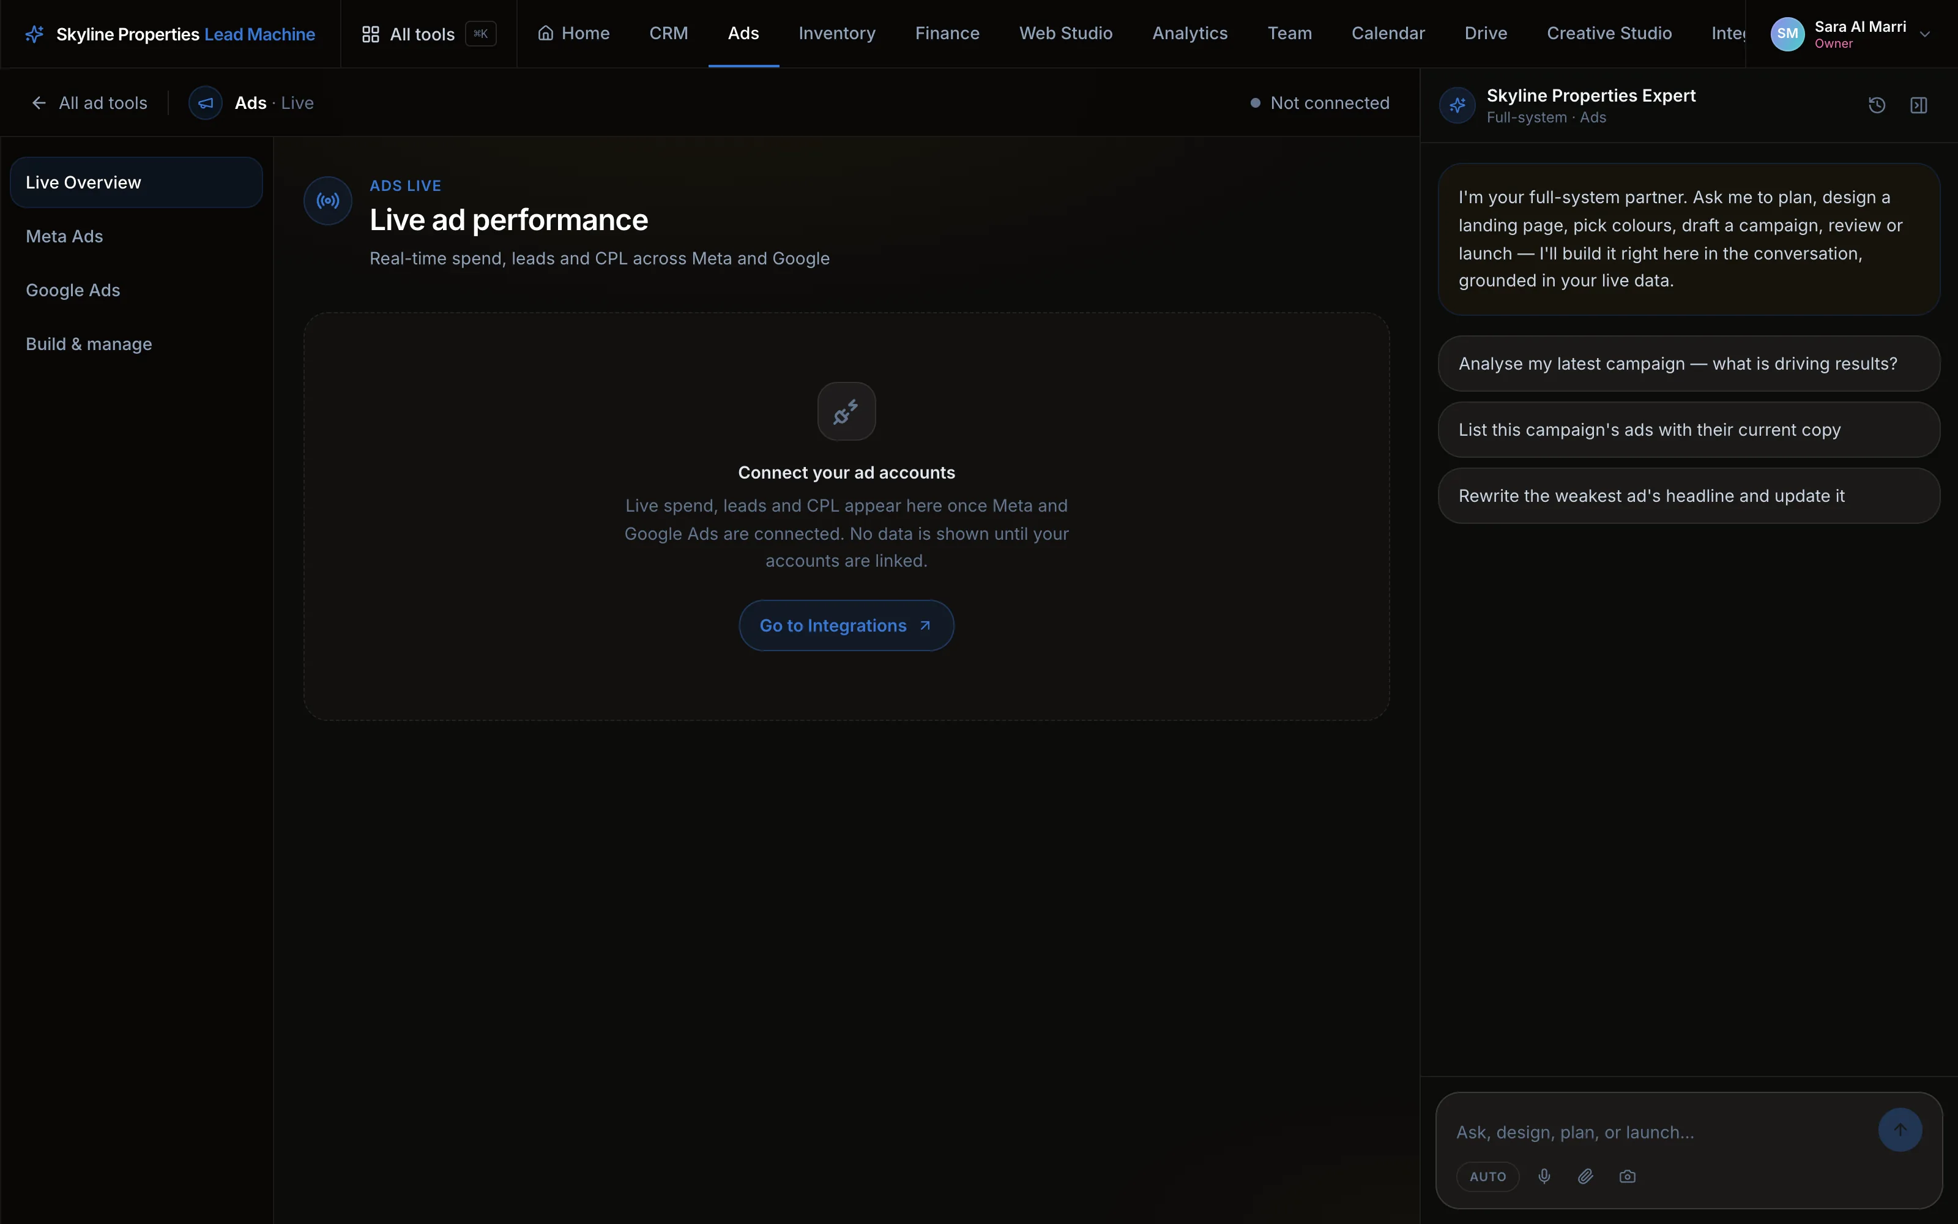Open the Drive tab

[x=1486, y=33]
